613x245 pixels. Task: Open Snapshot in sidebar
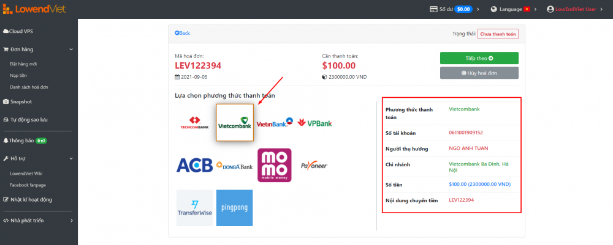pyautogui.click(x=18, y=101)
